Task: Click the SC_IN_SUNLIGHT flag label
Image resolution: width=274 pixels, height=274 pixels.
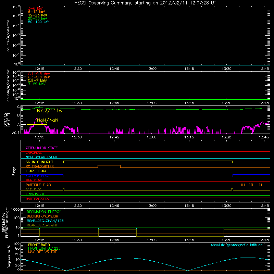Action: [x=39, y=162]
